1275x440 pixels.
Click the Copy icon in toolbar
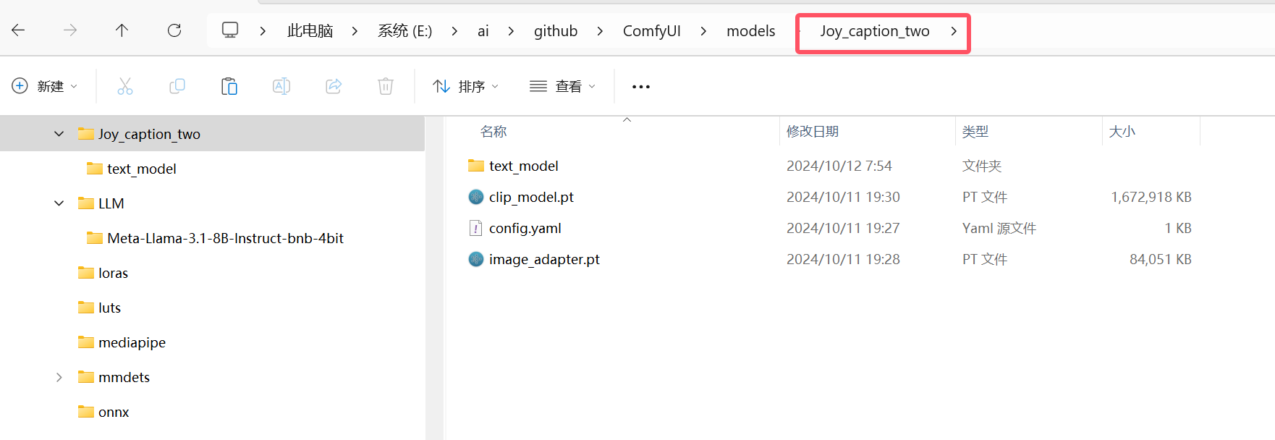pyautogui.click(x=177, y=87)
